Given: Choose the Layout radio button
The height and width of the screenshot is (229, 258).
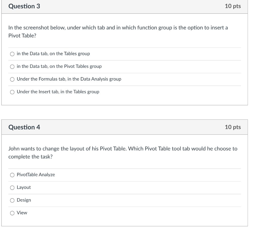Looking at the screenshot, I should pos(12,188).
